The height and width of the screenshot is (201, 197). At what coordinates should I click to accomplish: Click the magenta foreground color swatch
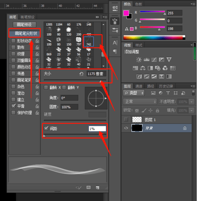pyautogui.click(x=126, y=13)
